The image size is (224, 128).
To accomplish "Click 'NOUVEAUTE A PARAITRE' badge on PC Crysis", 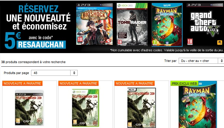I will [134, 83].
